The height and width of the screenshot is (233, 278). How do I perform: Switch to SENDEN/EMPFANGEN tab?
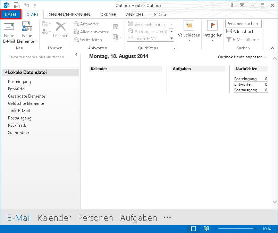[x=69, y=14]
